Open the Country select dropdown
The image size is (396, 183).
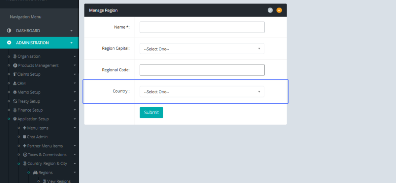(202, 91)
